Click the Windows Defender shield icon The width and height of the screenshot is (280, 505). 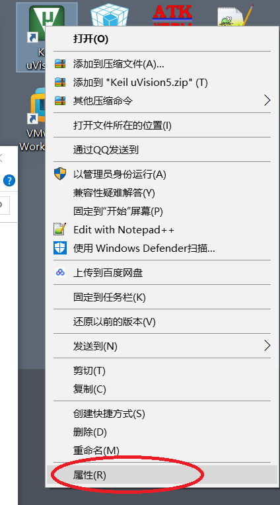point(60,248)
